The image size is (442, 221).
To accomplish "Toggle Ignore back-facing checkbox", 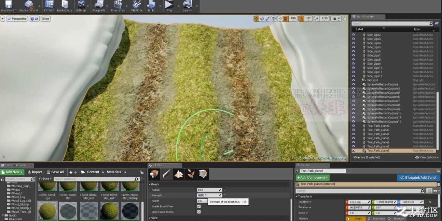I will (x=199, y=212).
